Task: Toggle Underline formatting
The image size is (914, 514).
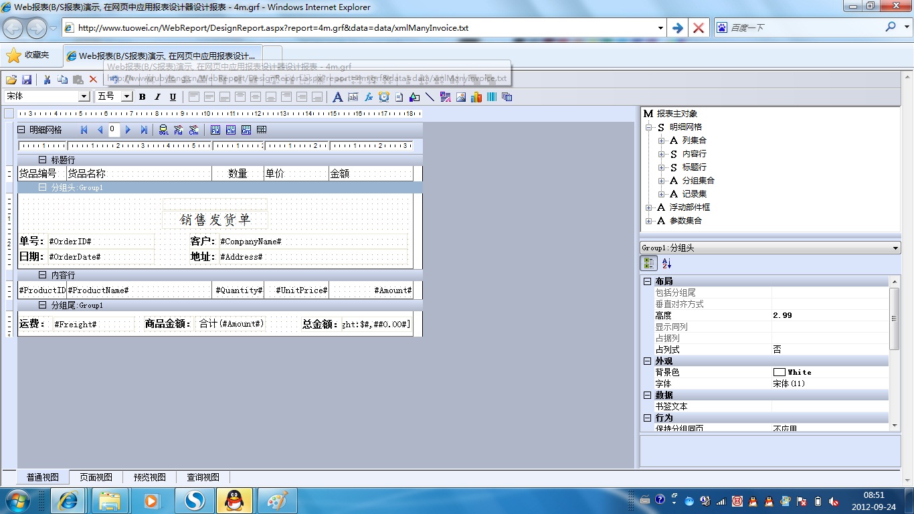Action: [173, 97]
